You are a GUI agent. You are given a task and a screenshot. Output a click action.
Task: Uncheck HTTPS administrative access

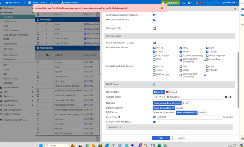[x=154, y=48]
